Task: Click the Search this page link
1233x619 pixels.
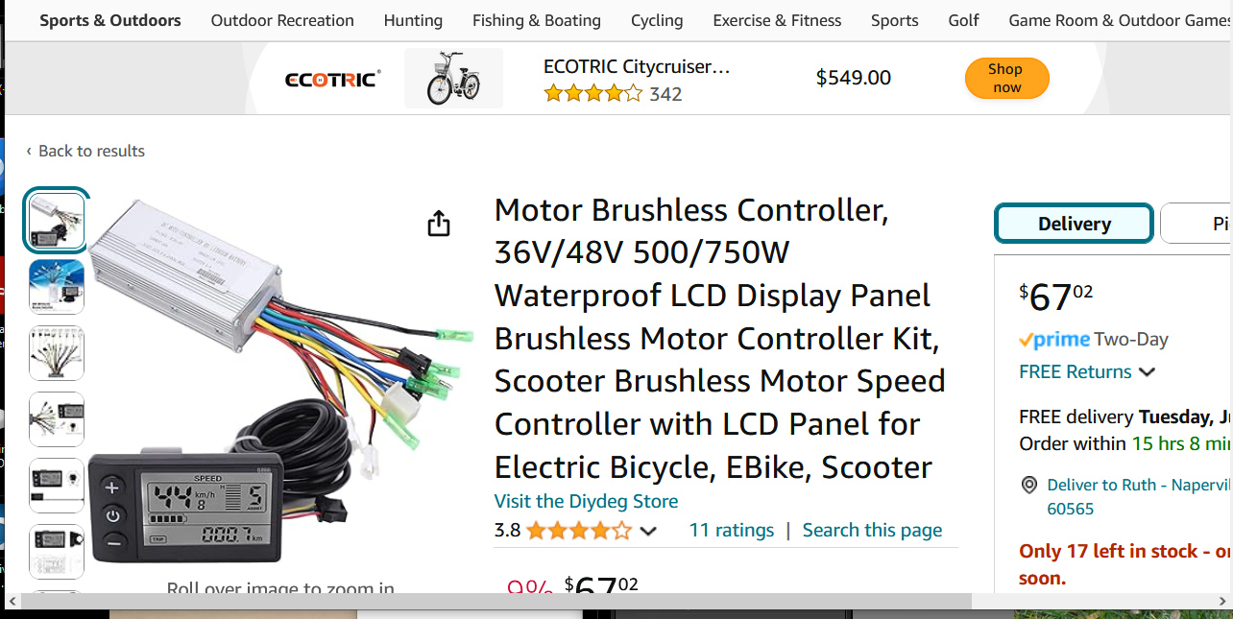Action: pyautogui.click(x=872, y=530)
